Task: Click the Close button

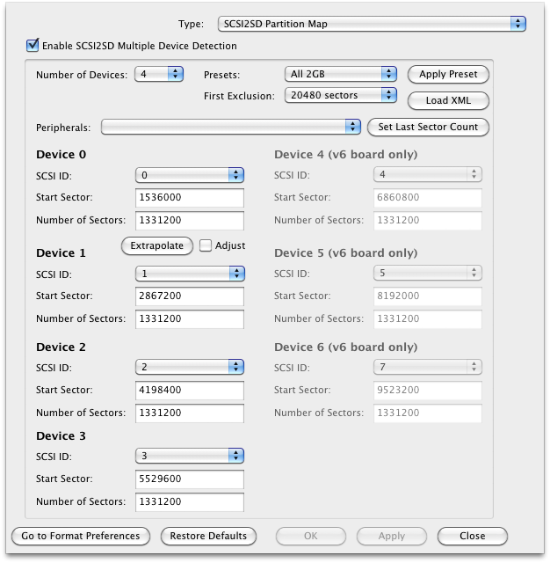Action: click(x=472, y=536)
